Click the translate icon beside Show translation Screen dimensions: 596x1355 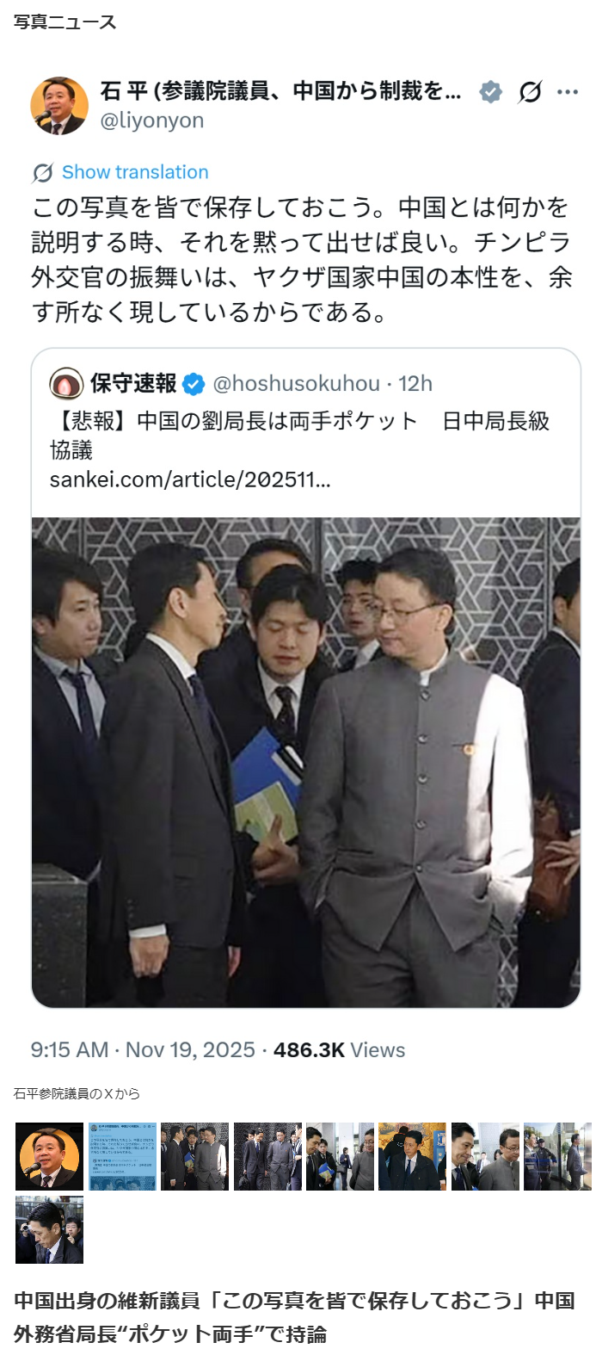42,173
